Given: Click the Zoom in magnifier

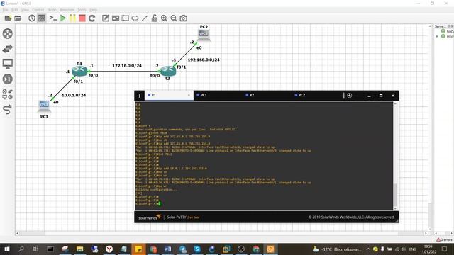Looking at the screenshot, I should coord(164,18).
